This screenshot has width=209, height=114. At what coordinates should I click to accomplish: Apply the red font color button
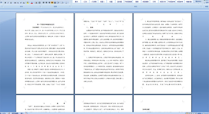32,3
